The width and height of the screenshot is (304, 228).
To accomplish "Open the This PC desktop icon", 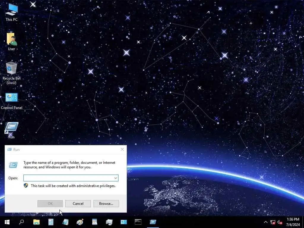I will click(x=12, y=12).
